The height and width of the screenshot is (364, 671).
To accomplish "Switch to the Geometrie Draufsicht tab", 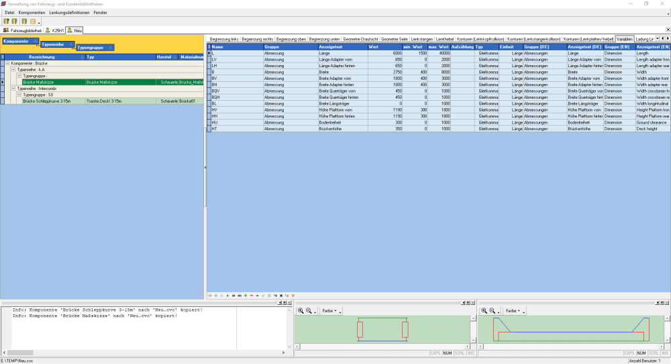I will coord(360,39).
